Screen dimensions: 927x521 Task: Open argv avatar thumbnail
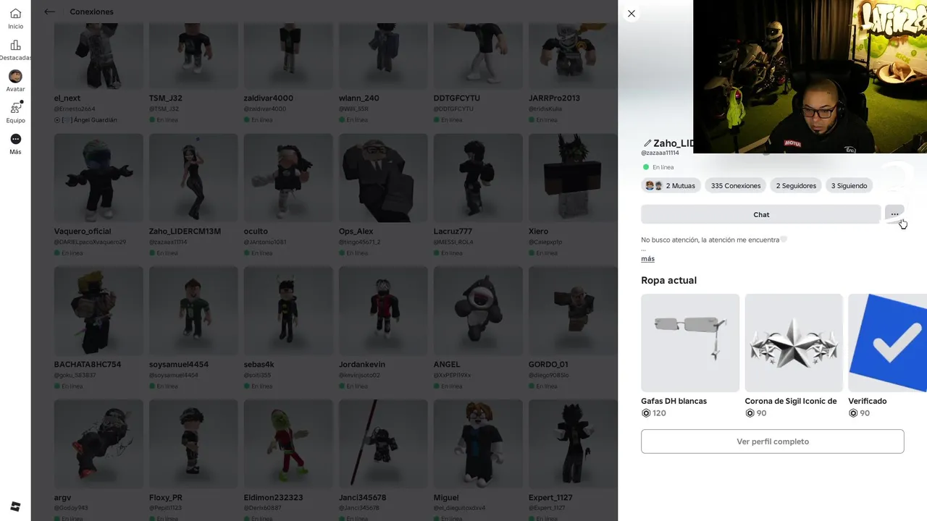[x=98, y=444]
